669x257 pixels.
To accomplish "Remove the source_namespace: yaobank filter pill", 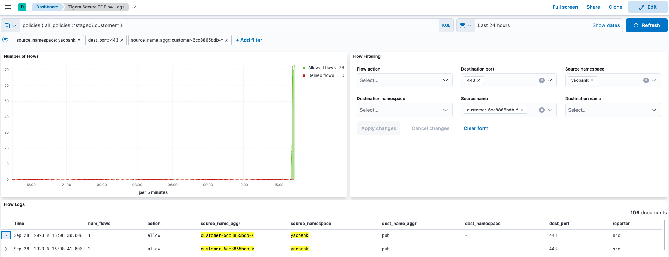I will pyautogui.click(x=79, y=40).
